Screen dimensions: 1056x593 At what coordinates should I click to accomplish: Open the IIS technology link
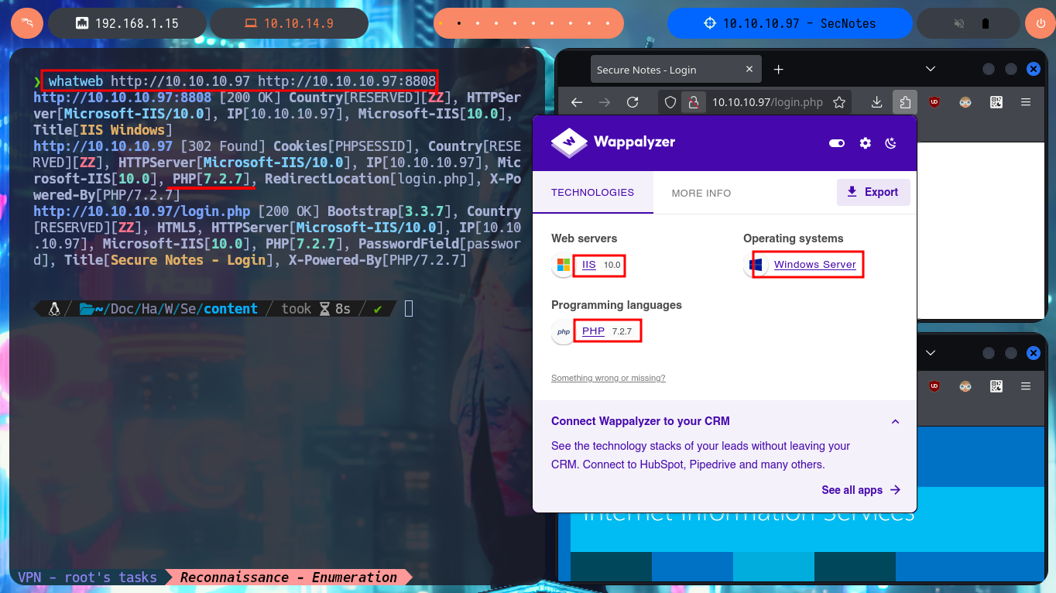(x=589, y=265)
